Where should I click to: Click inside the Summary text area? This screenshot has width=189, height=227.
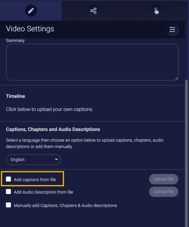pos(92,62)
